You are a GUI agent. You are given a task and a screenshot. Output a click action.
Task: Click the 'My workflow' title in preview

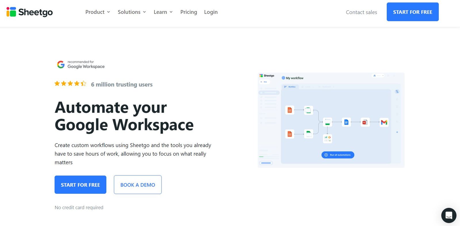[295, 78]
